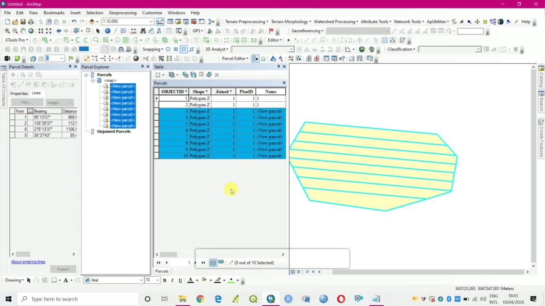Screen dimensions: 545x306
Task: Click the Add Data icon
Action: coord(92,22)
